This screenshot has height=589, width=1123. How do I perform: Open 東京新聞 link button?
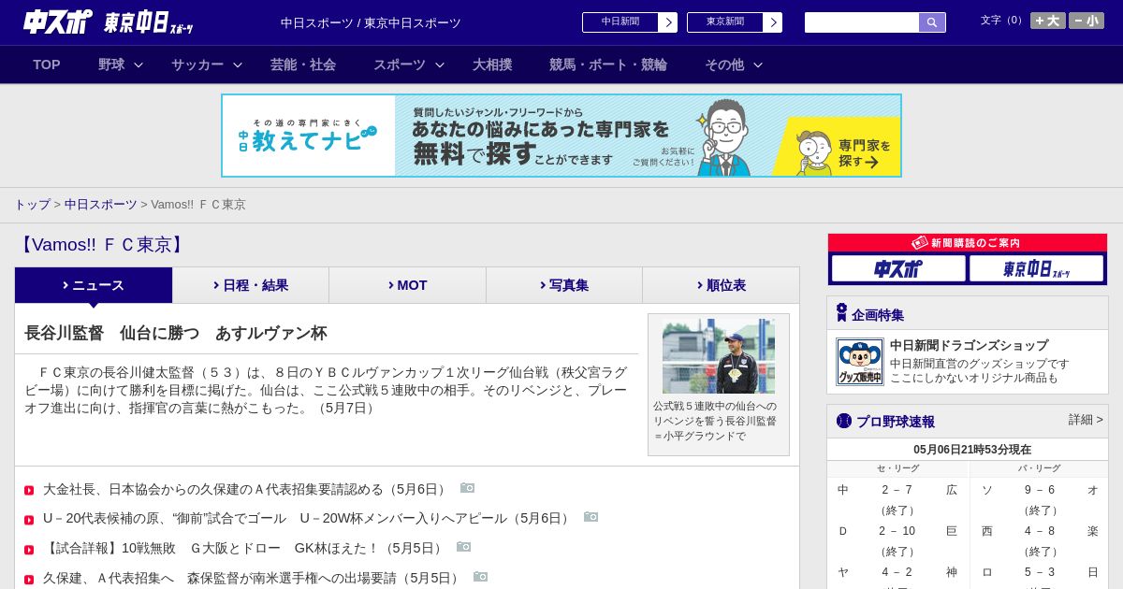[725, 22]
